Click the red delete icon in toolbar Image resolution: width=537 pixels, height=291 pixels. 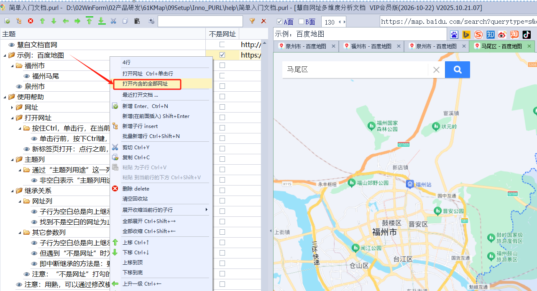coord(31,21)
